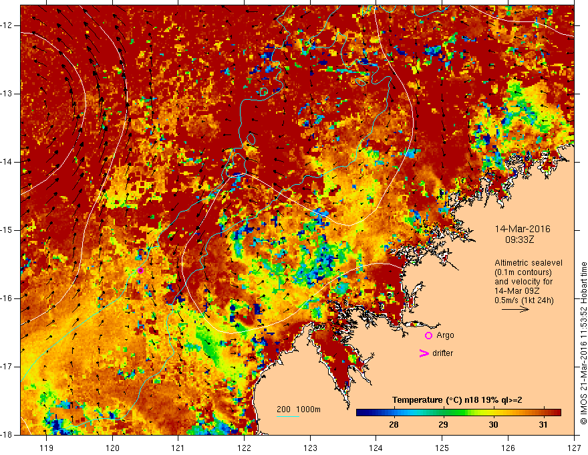Click the time text 09:33Z
588x455 pixels.
tap(519, 240)
